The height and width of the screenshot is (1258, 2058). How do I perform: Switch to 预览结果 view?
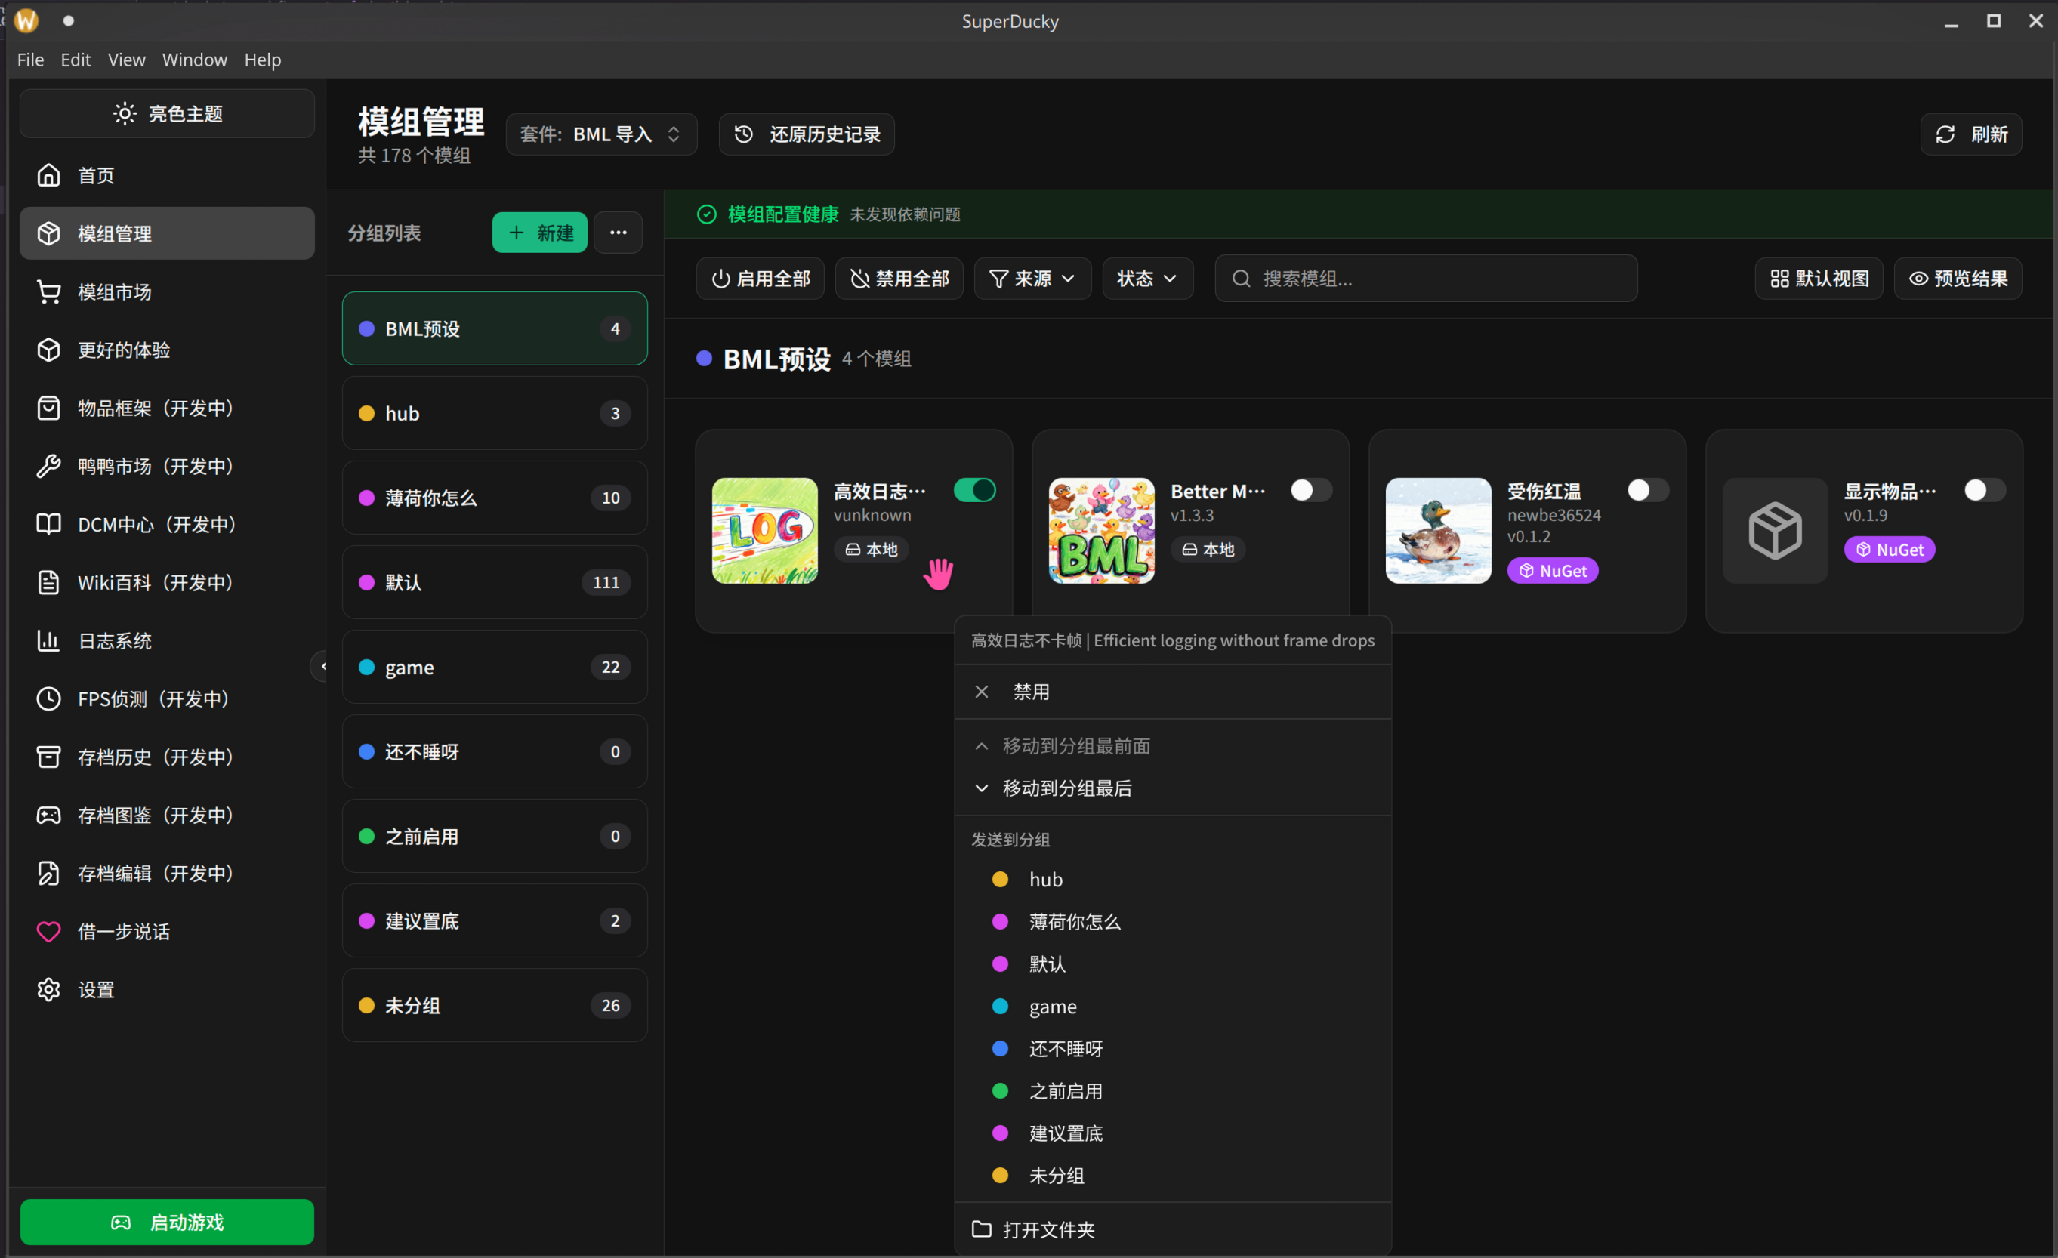[1958, 278]
